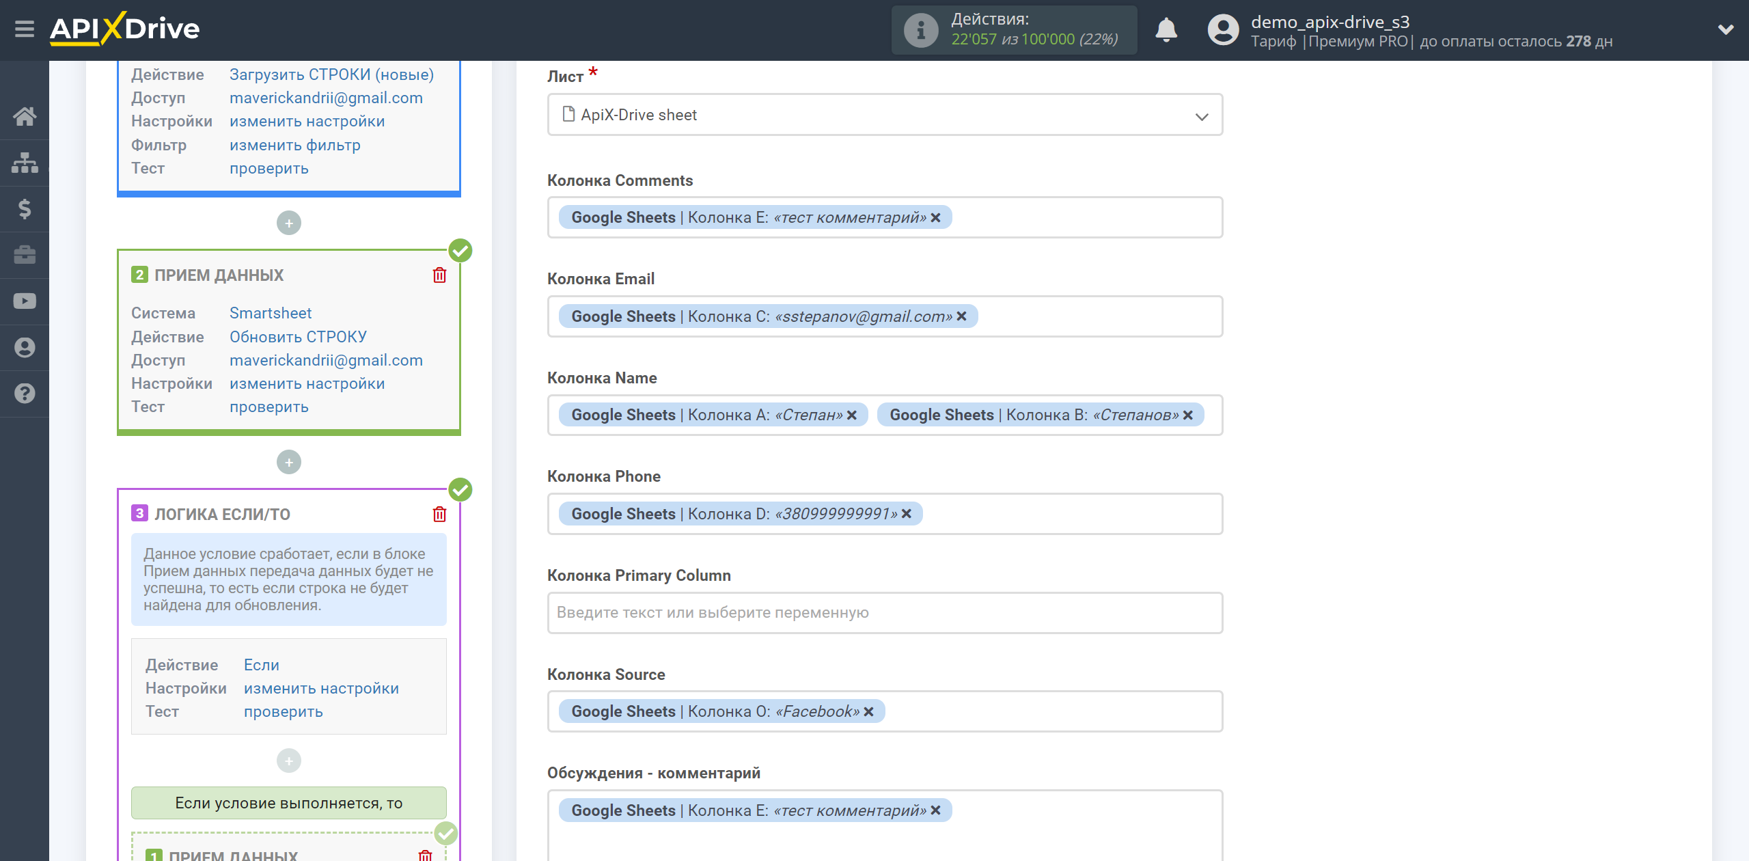Image resolution: width=1749 pixels, height=861 pixels.
Task: Click Если условие выполняется, то bar
Action: point(289,803)
